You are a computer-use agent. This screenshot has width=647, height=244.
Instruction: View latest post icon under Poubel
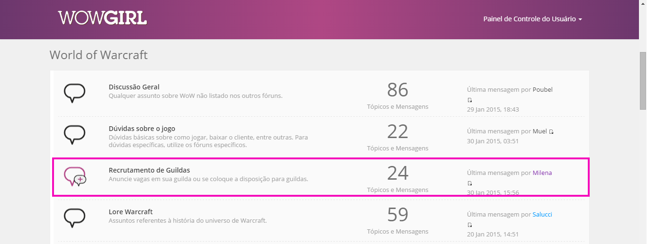click(470, 100)
